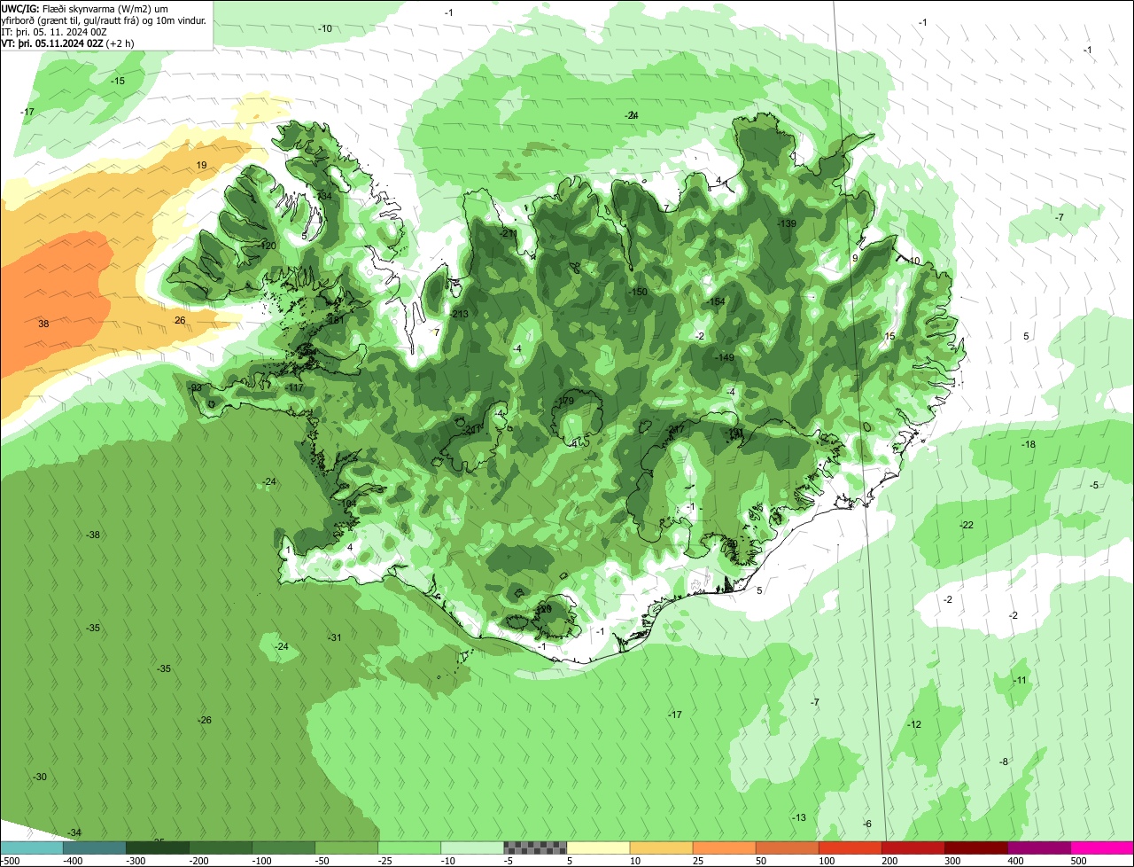Viewport: 1134px width, 867px height.
Task: Select the yellow-orange 10 to 25 legend swatch
Action: (x=661, y=847)
